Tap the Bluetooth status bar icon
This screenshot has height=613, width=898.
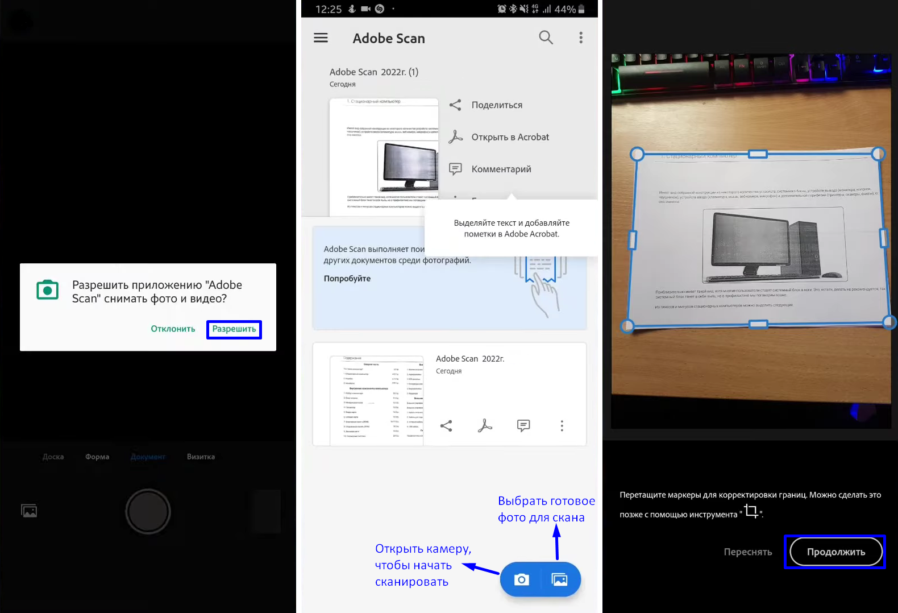[x=512, y=9]
